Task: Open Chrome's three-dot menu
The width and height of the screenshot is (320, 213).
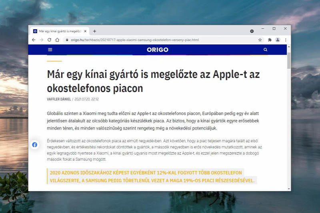Action: tap(286, 40)
